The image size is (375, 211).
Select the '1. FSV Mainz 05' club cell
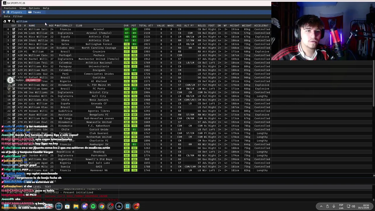coord(99,85)
